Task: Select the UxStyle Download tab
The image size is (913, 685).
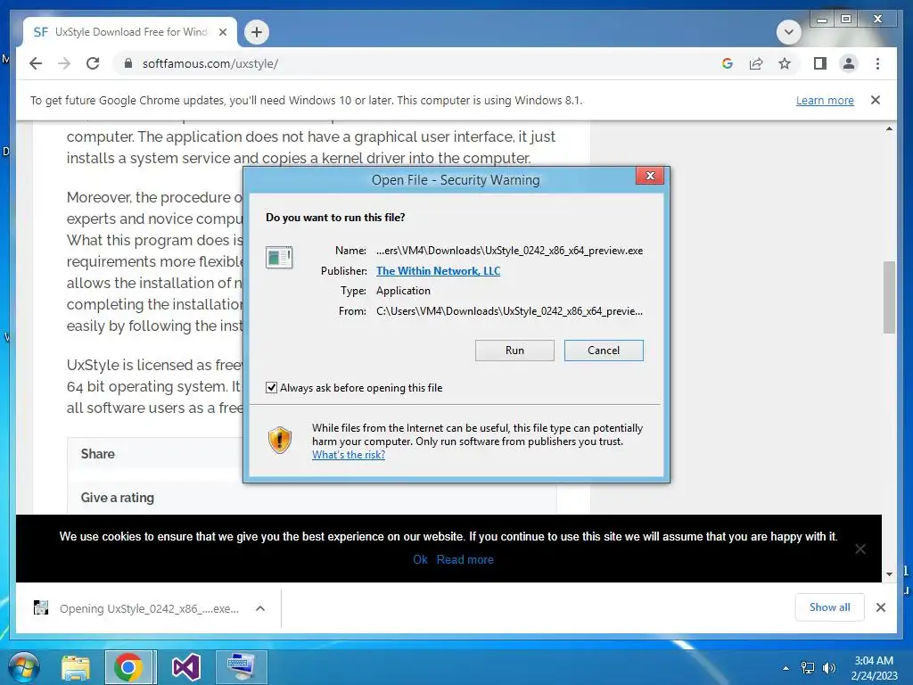Action: [x=120, y=32]
